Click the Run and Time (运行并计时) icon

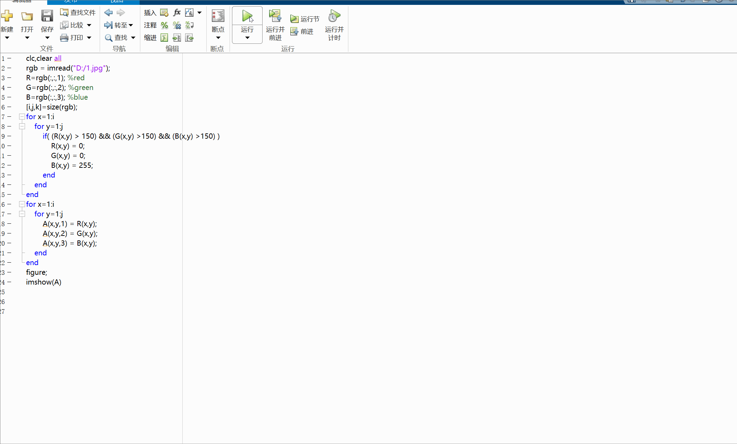(x=334, y=16)
